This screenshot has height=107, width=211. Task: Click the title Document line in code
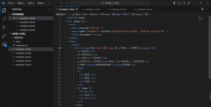(86, 35)
